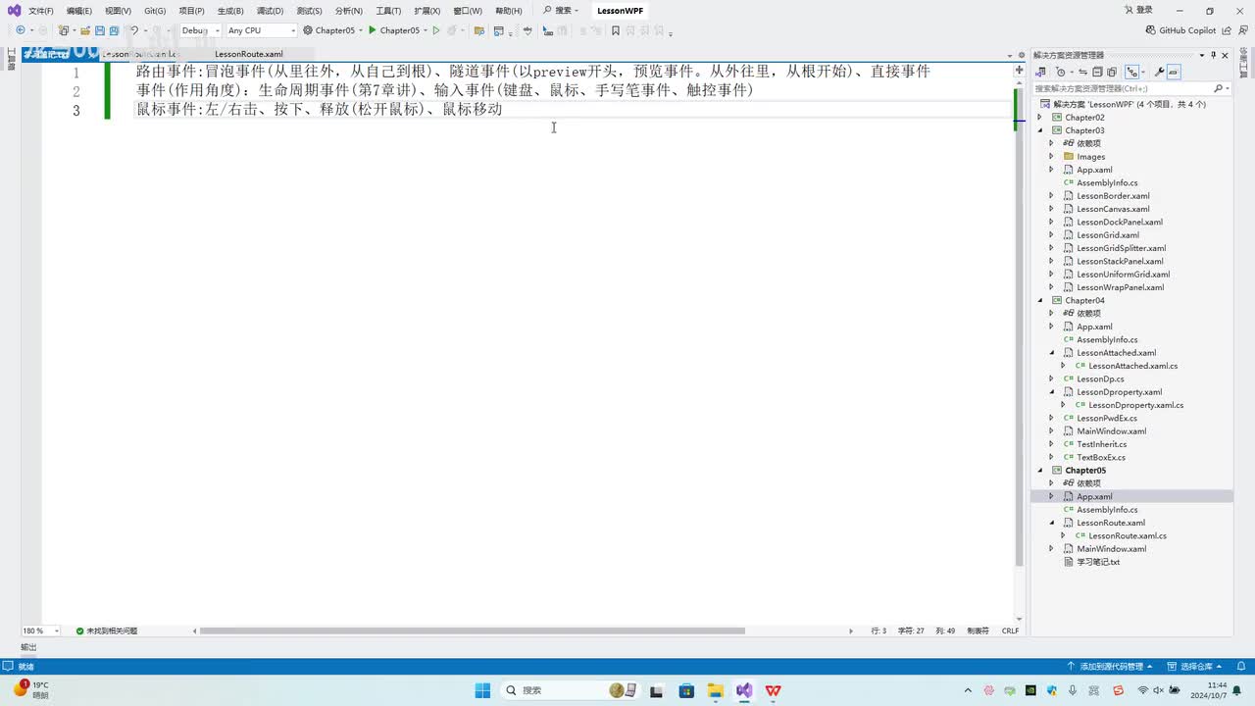The height and width of the screenshot is (706, 1255).
Task: Select the solution 'LessonWPF' root node
Action: click(1129, 104)
